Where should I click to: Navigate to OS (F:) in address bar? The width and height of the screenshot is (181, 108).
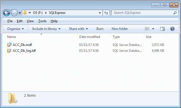pos(38,13)
